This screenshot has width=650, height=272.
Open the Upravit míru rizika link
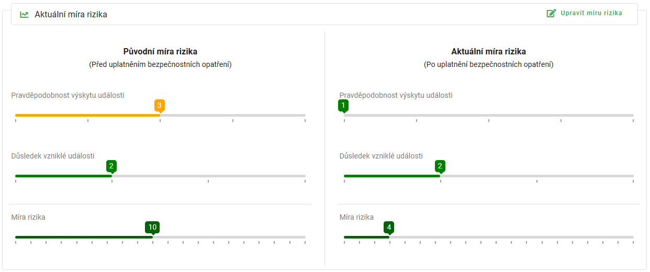(x=591, y=13)
